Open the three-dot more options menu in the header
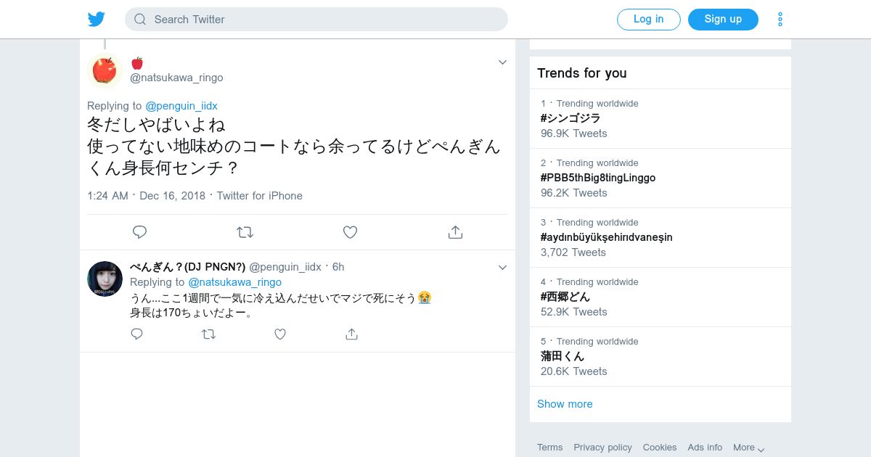 click(780, 20)
